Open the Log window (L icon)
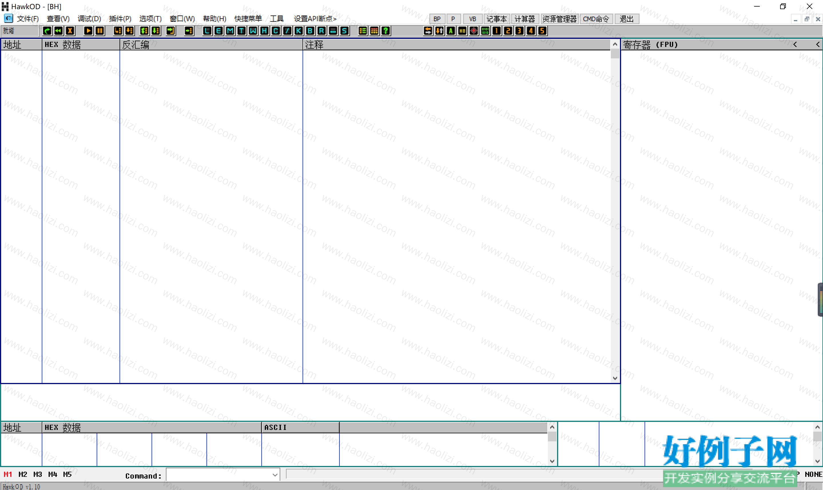 pyautogui.click(x=207, y=31)
